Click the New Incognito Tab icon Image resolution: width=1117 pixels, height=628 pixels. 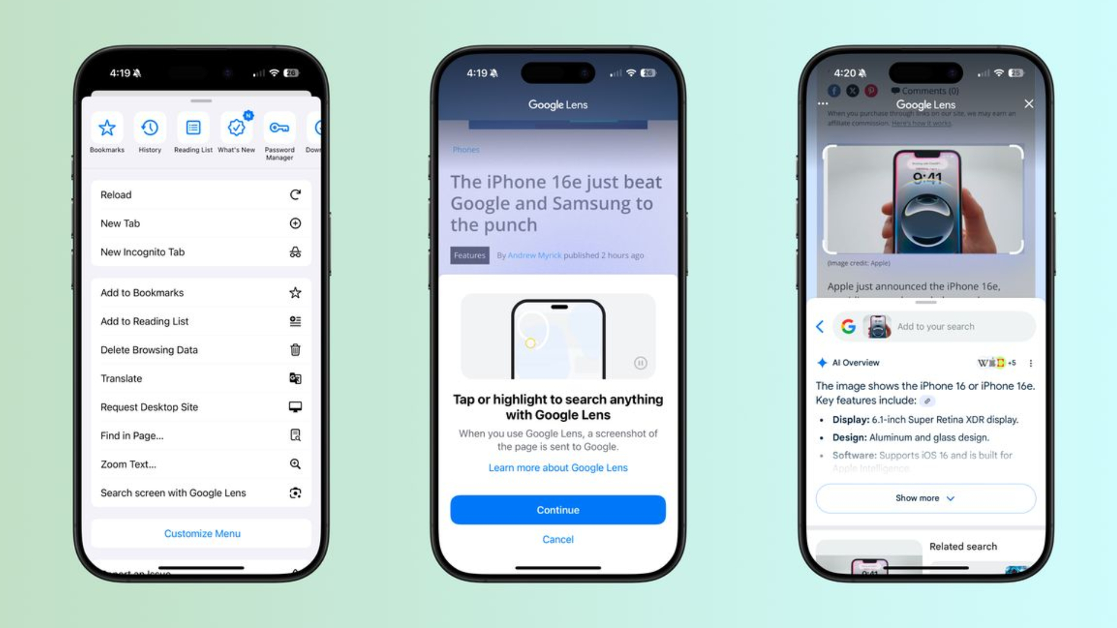click(x=296, y=252)
